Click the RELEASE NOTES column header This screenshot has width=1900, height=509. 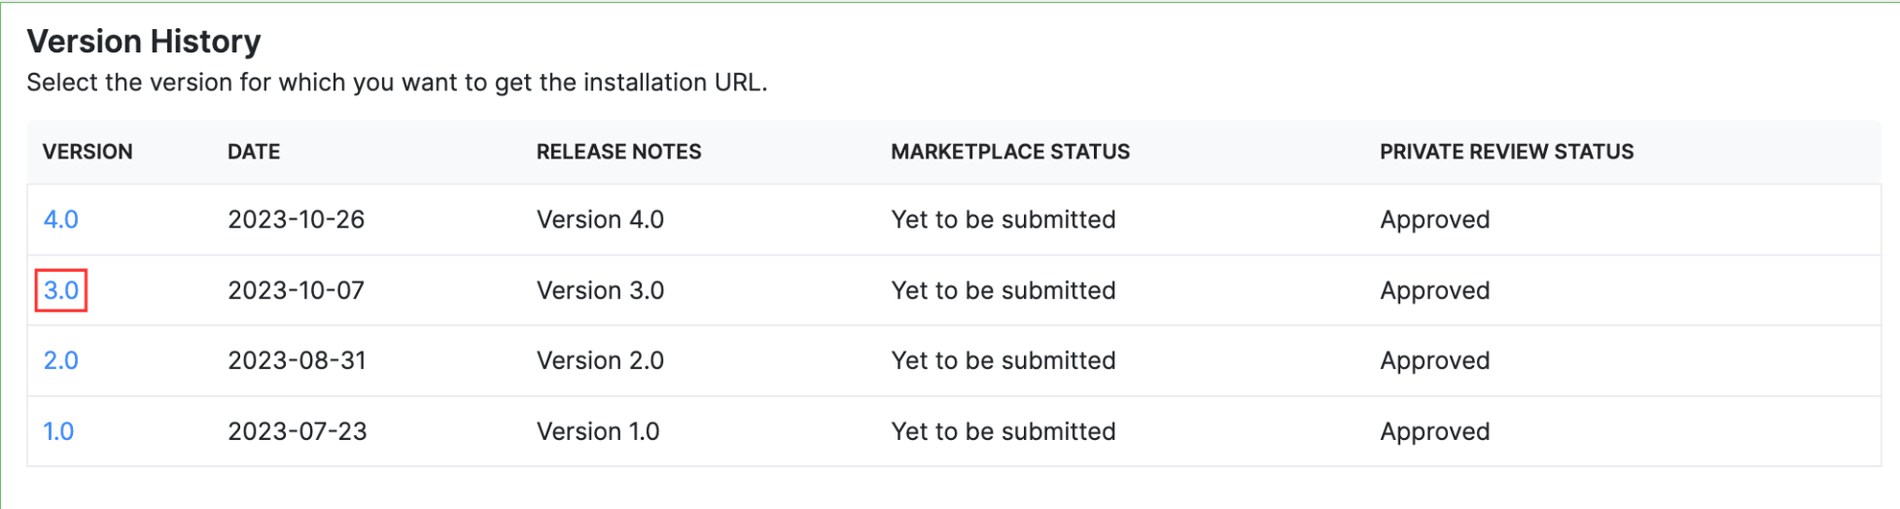click(x=618, y=152)
